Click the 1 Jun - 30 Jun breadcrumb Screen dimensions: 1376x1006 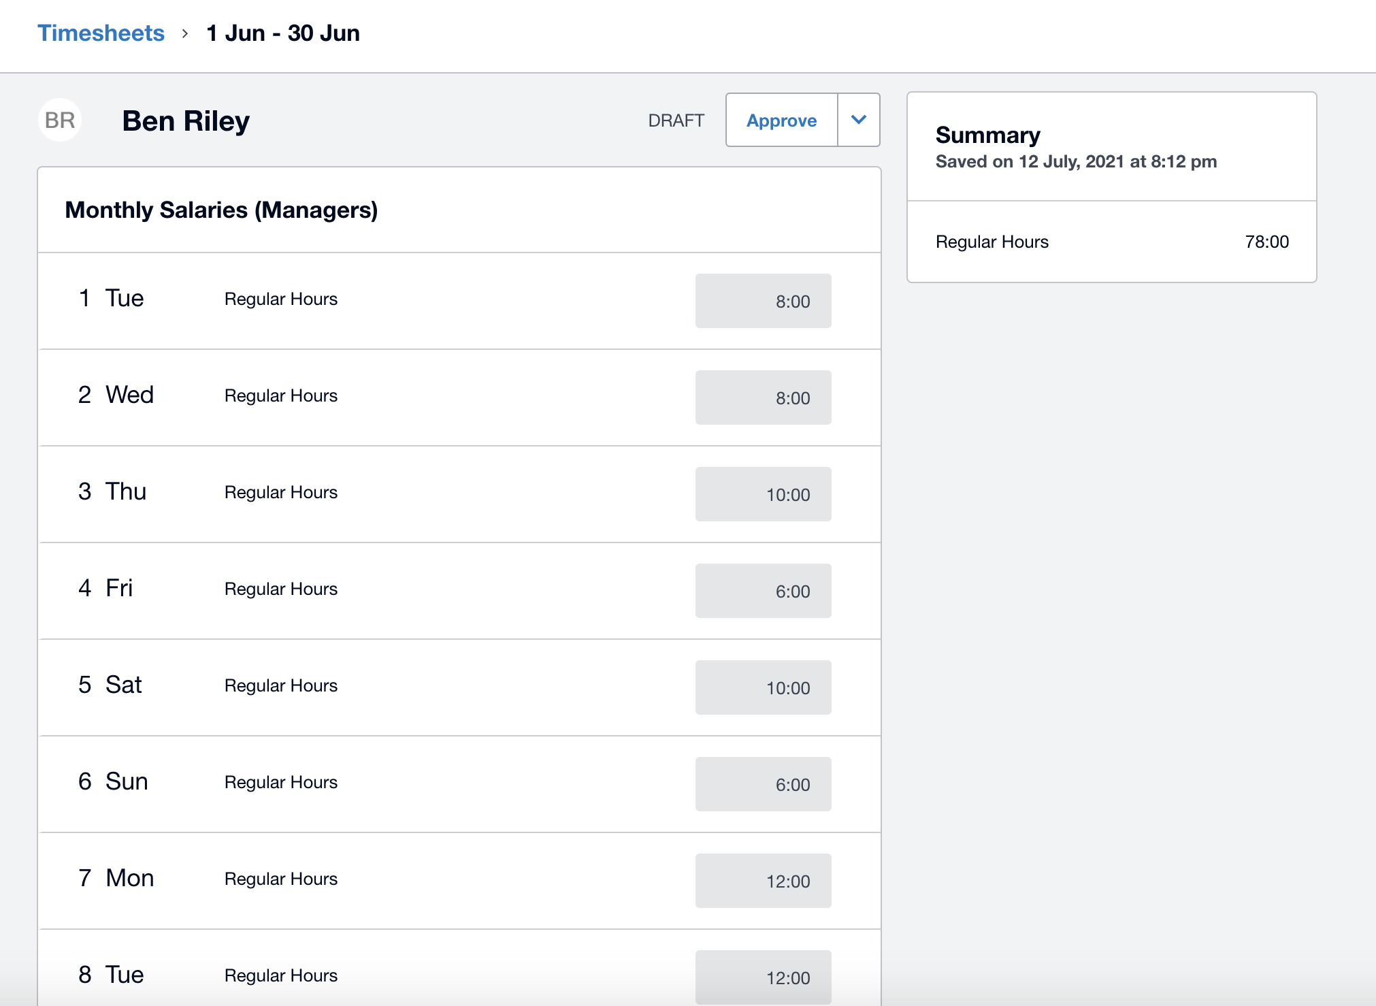point(283,33)
